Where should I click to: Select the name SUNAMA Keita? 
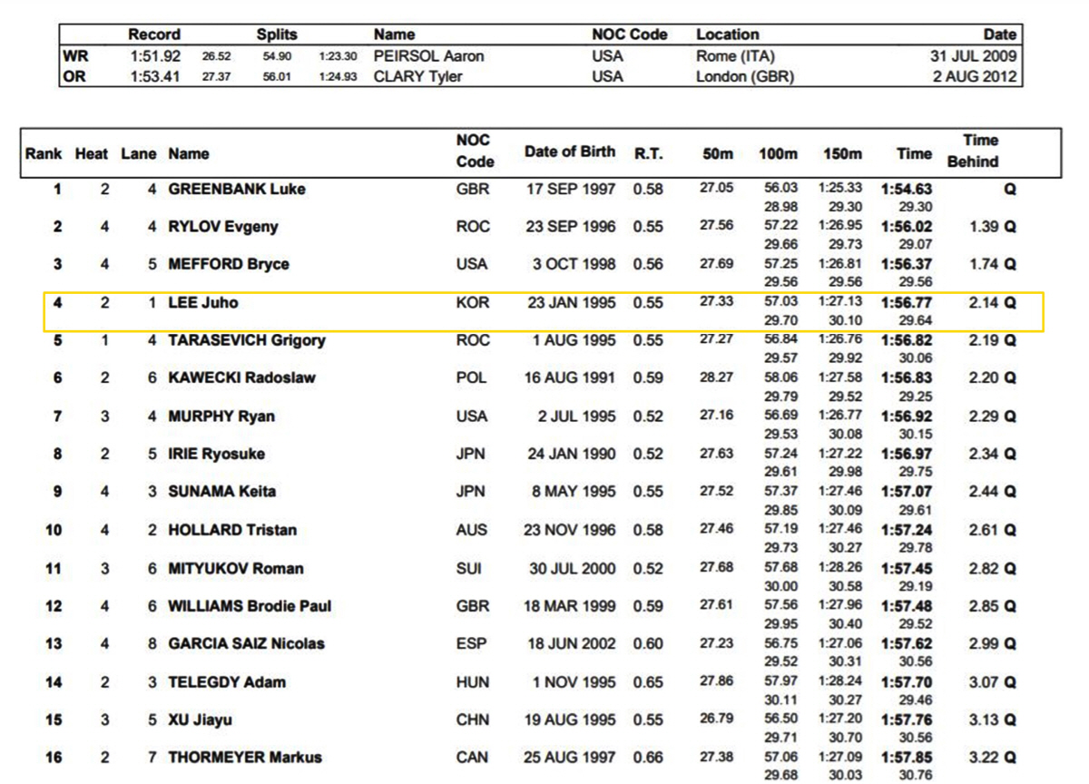(x=222, y=491)
